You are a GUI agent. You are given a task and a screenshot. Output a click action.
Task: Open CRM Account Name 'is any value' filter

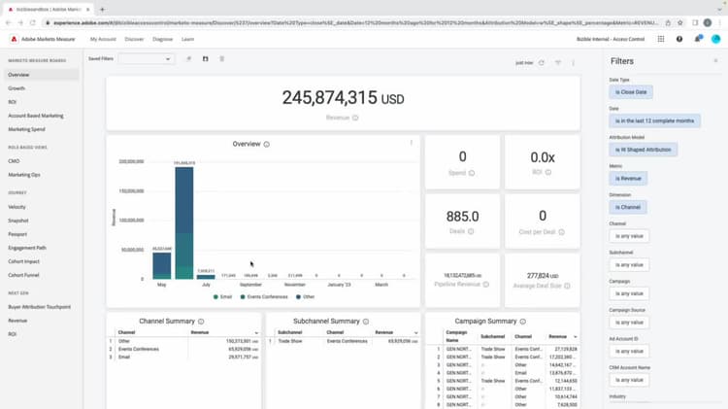coord(629,380)
